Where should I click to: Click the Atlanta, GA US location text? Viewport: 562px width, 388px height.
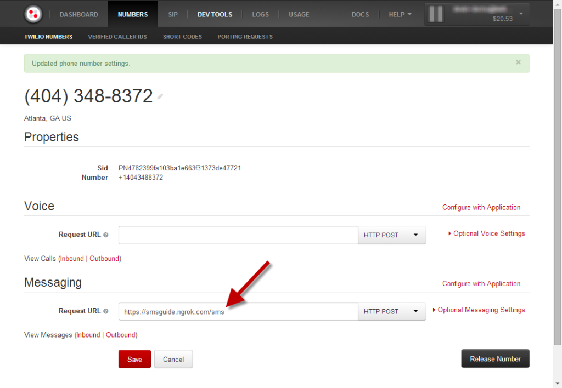pos(47,118)
